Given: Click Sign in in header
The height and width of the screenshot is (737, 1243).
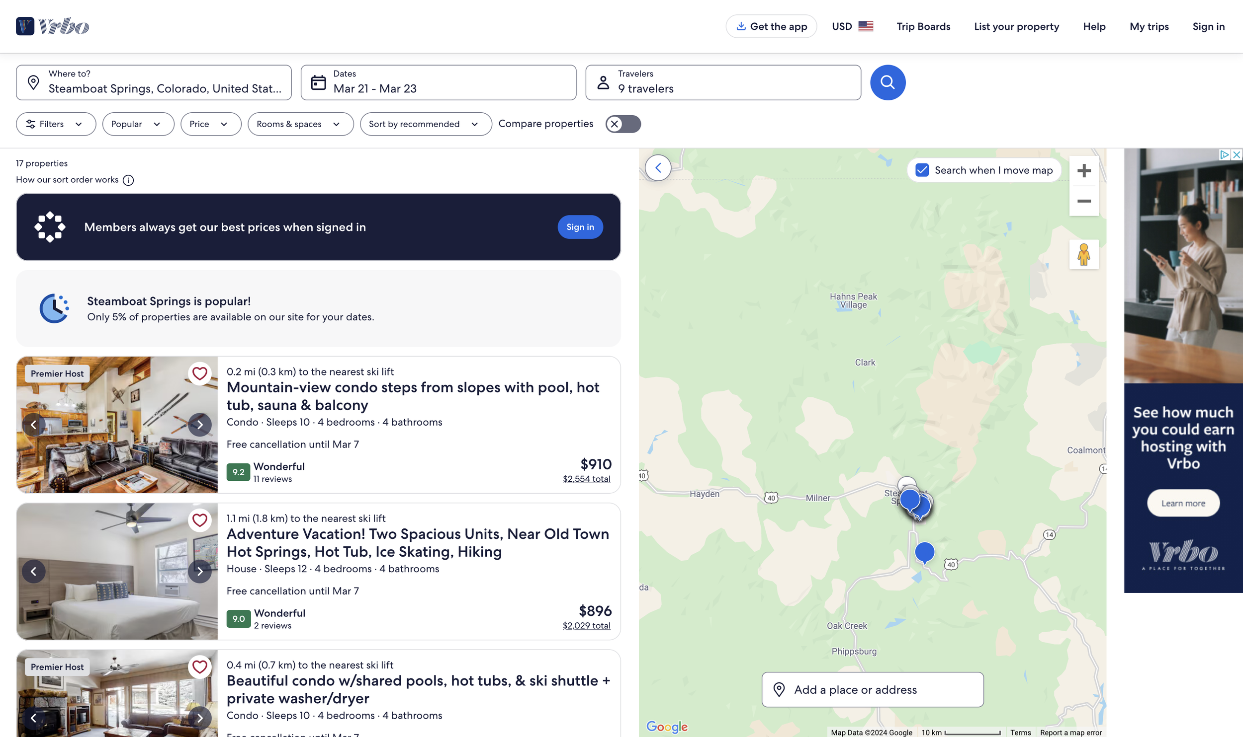Looking at the screenshot, I should pyautogui.click(x=1208, y=26).
